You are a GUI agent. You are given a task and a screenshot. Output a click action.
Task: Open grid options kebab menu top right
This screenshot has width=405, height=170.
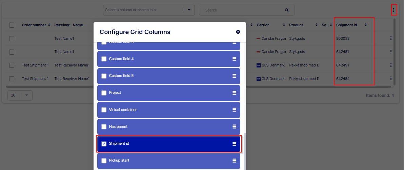click(x=393, y=10)
